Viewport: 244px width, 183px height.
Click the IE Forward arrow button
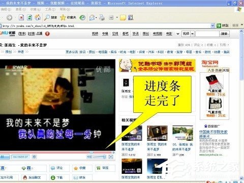click(9, 17)
